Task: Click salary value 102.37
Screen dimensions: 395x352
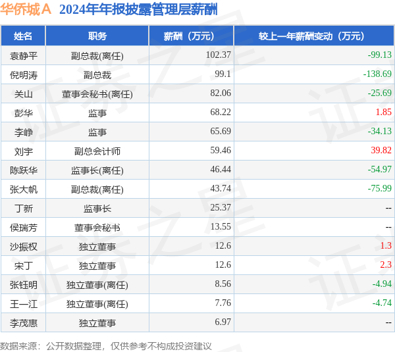Action: (218, 55)
